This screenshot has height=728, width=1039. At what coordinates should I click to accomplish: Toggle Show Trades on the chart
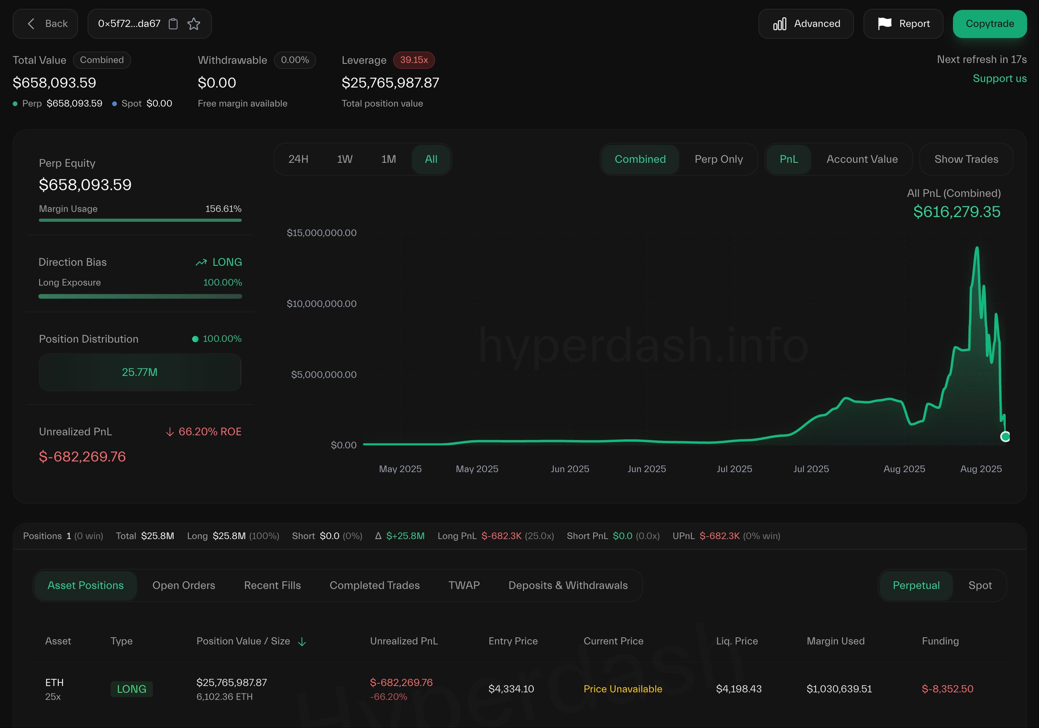click(966, 159)
